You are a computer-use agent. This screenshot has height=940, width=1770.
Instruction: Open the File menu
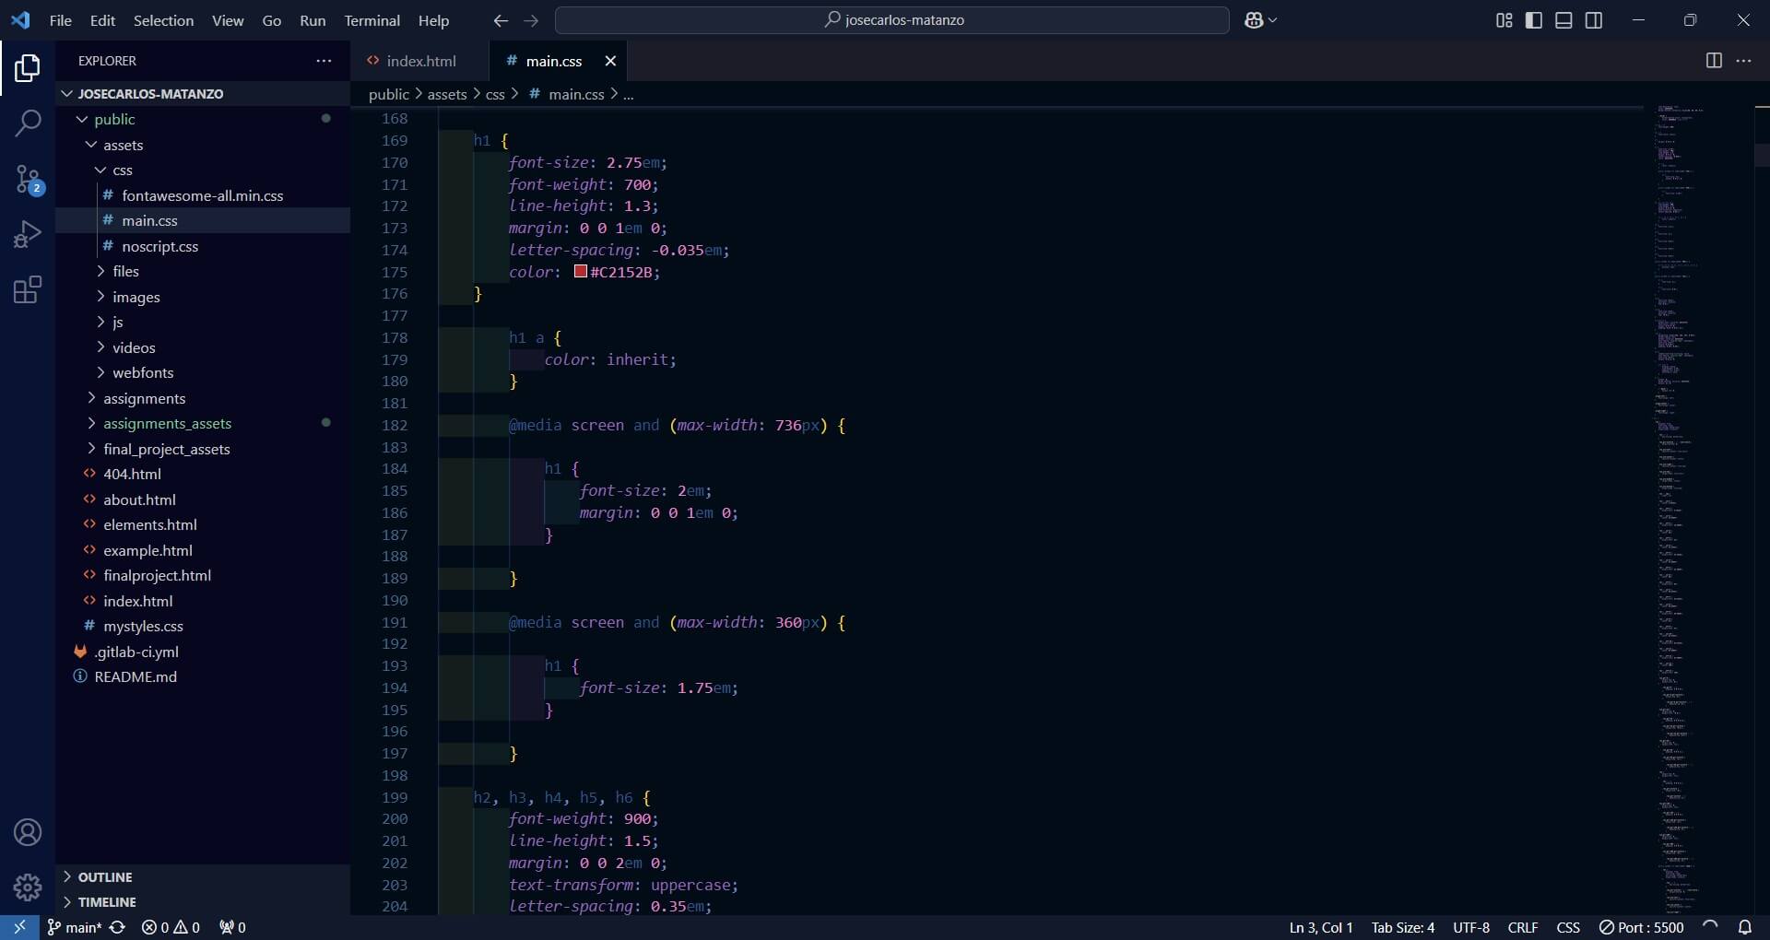[x=61, y=20]
